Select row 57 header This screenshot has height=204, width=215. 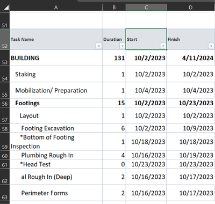pyautogui.click(x=5, y=115)
